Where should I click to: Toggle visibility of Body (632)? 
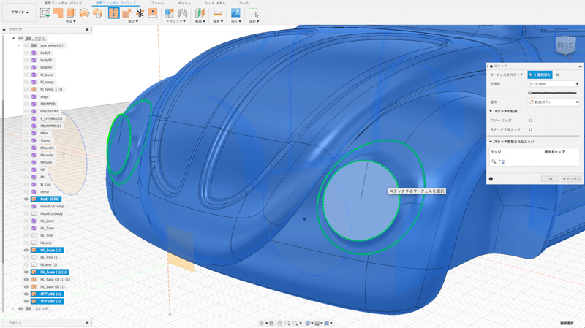coord(26,199)
